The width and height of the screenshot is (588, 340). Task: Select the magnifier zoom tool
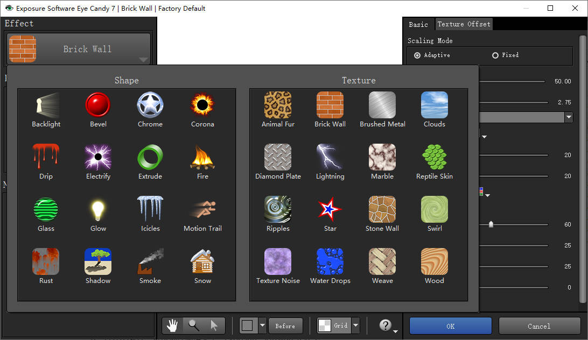click(x=193, y=325)
